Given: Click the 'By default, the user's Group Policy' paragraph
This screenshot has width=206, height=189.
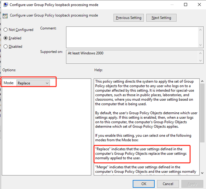Looking at the screenshot, I should click(146, 120).
